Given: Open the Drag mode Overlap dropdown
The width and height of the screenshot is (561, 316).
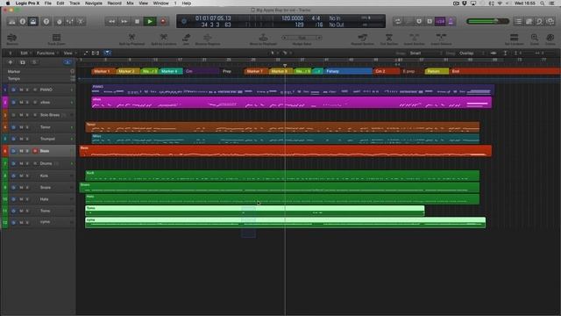Looking at the screenshot, I should (x=472, y=53).
